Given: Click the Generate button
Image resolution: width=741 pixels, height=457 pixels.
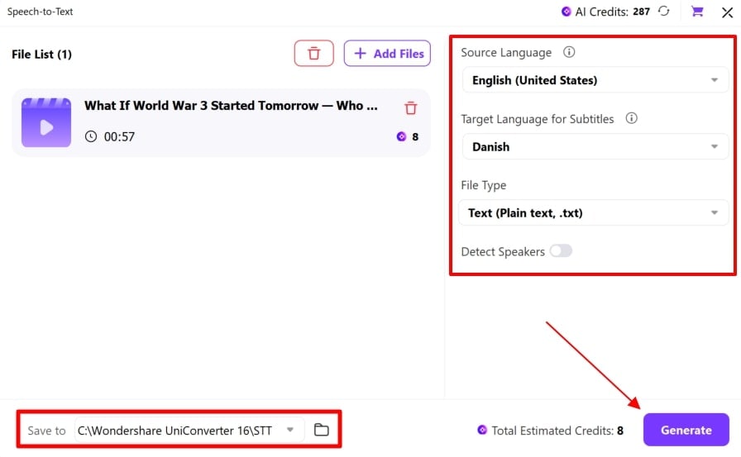Looking at the screenshot, I should [x=686, y=430].
